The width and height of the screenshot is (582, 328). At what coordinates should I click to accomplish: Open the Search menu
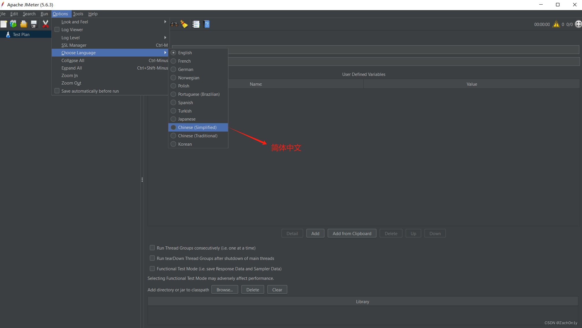point(29,14)
